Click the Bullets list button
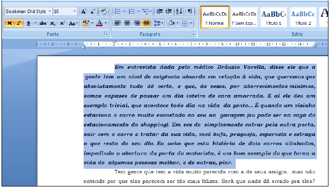 [x=118, y=12]
